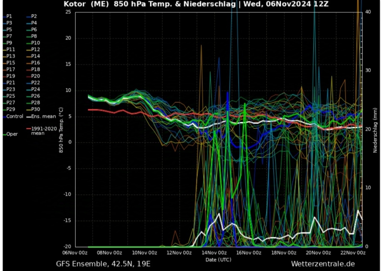The height and width of the screenshot is (271, 382).
Task: Click the Control legend line swatch
Action: click(4, 117)
